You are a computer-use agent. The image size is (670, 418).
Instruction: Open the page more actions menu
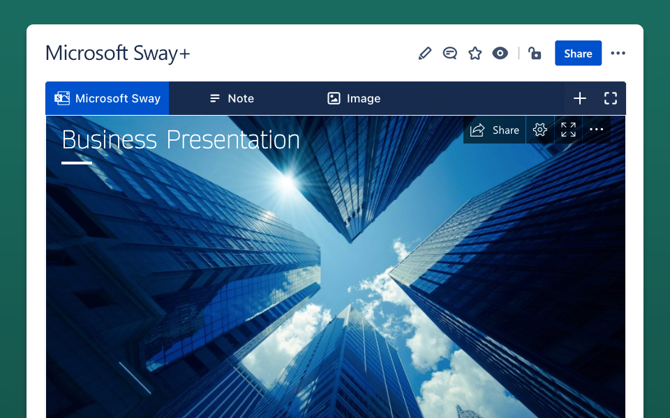[618, 54]
